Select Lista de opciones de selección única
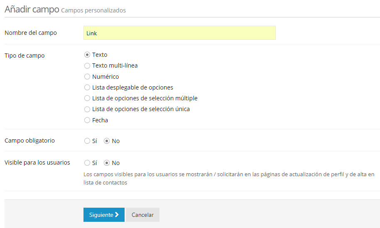The width and height of the screenshot is (380, 228). coord(87,109)
